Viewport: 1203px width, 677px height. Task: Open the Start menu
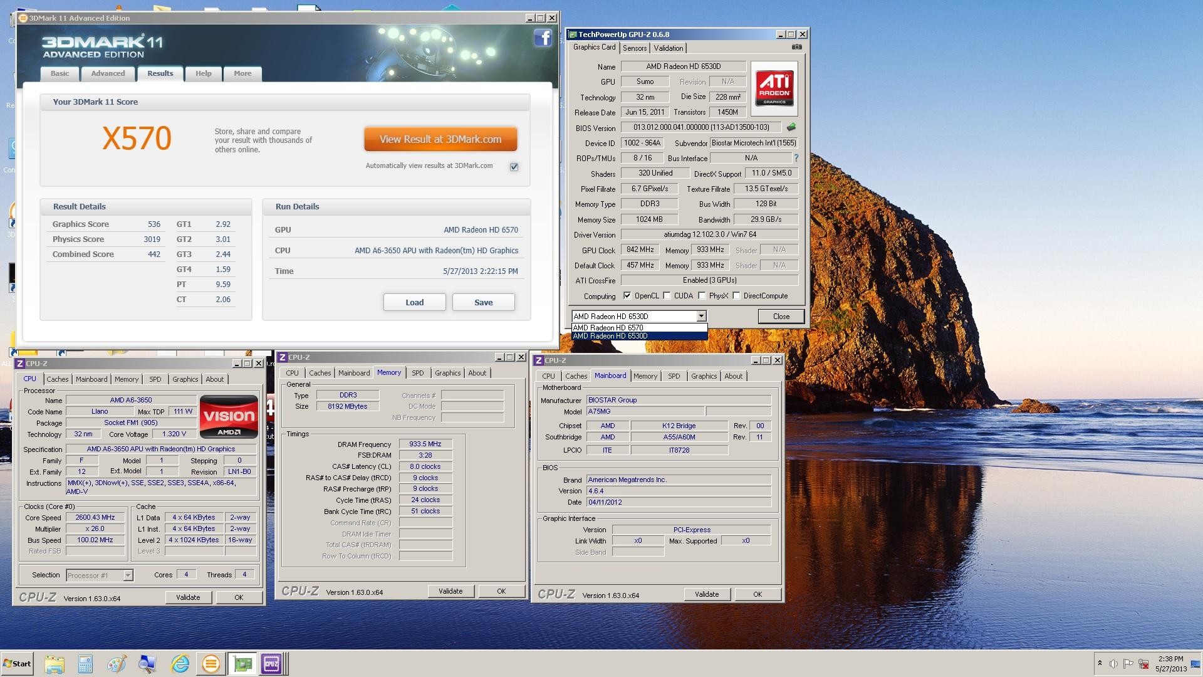click(17, 664)
